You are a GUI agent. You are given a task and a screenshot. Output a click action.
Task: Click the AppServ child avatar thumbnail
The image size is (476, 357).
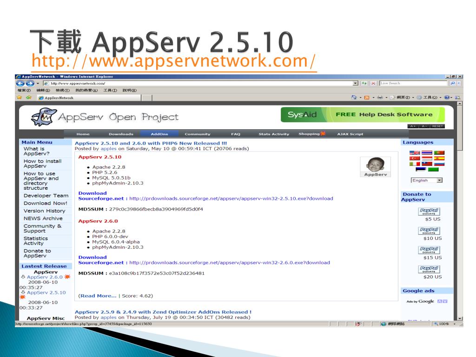(376, 167)
